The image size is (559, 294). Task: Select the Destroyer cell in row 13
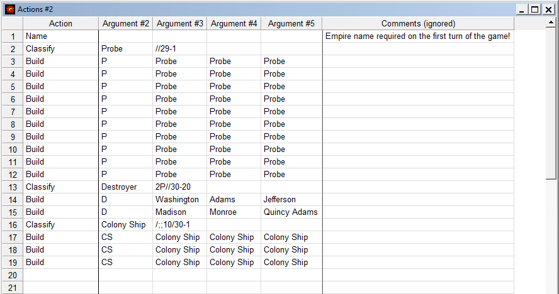(125, 187)
